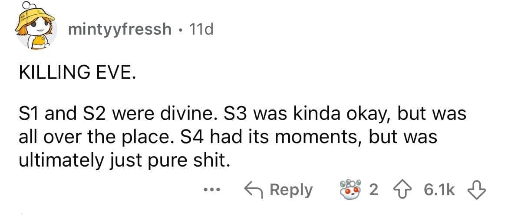Click the KILLING EVE. heading line
Viewport: 508px width, 215px height.
77,72
